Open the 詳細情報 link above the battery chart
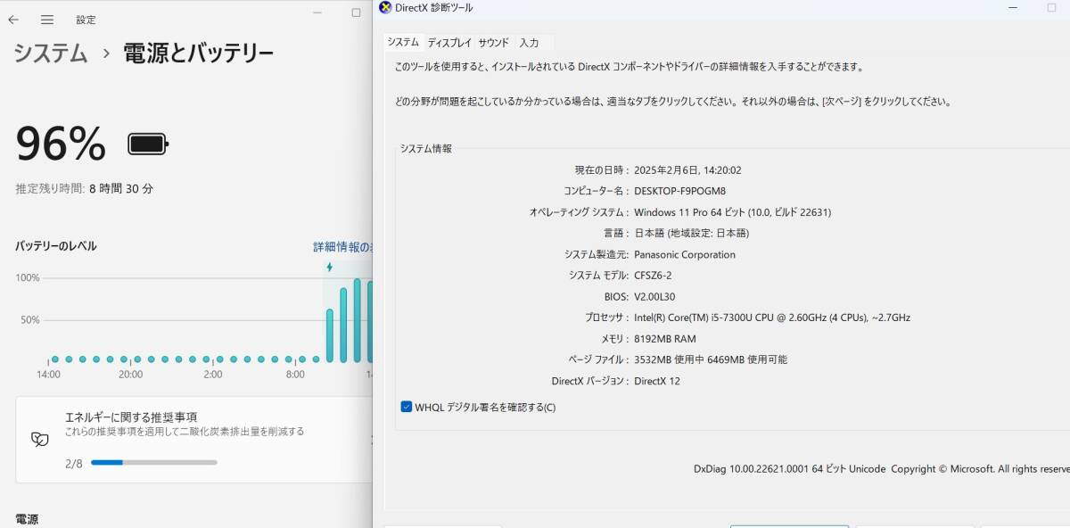This screenshot has width=1070, height=528. (342, 247)
